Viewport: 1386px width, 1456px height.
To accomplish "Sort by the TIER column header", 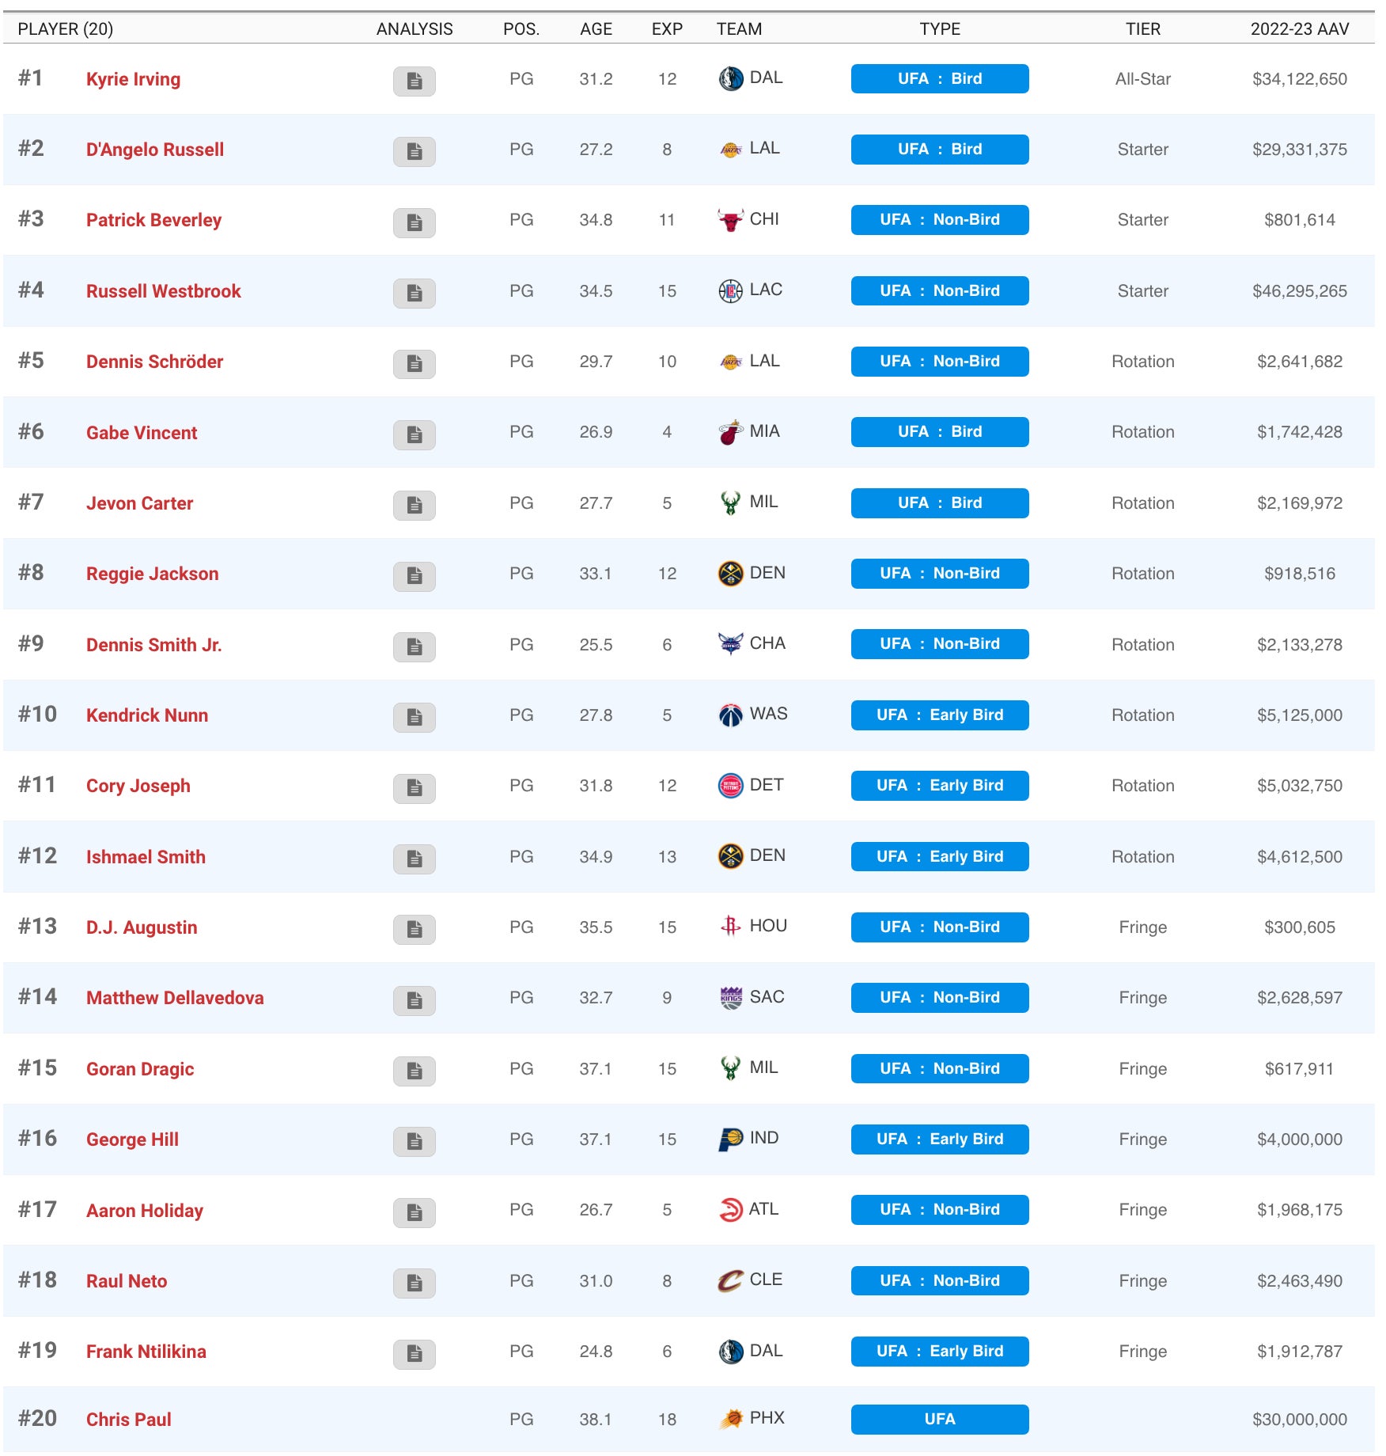I will (x=1142, y=29).
